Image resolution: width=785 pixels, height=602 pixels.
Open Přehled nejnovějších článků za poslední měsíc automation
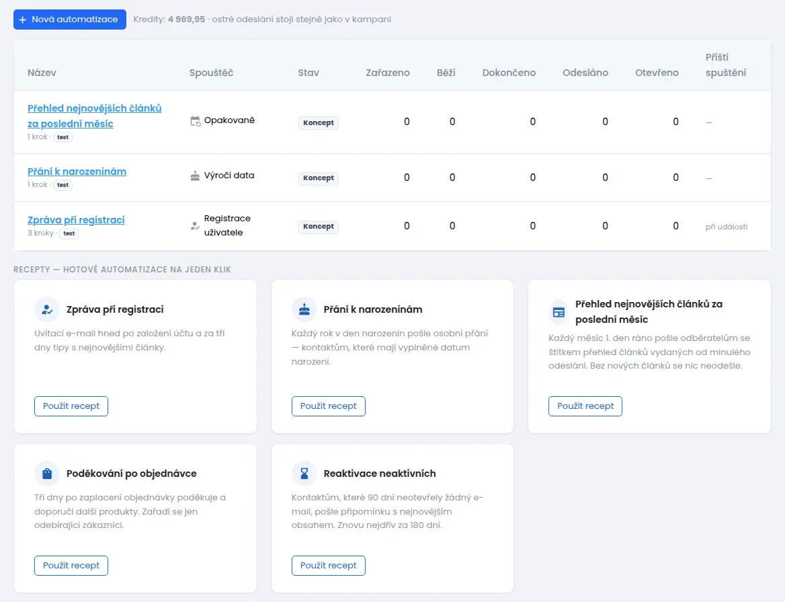pos(95,116)
